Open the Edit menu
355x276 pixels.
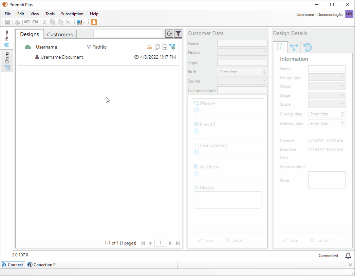[21, 14]
